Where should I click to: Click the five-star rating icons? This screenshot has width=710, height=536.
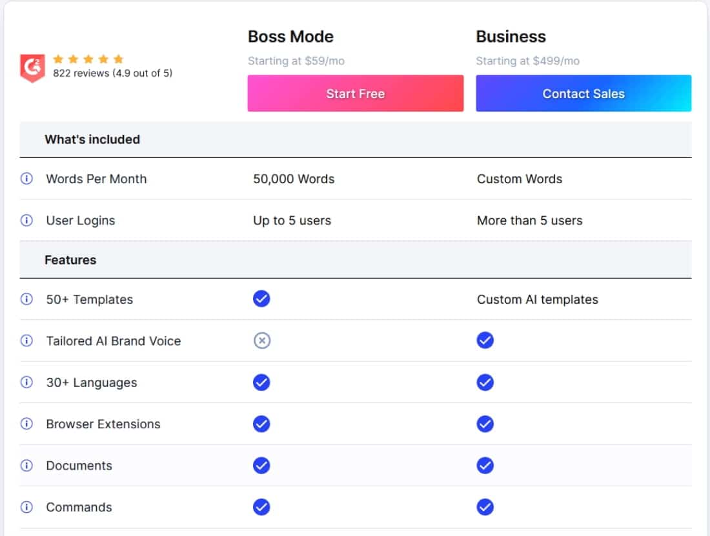coord(88,59)
